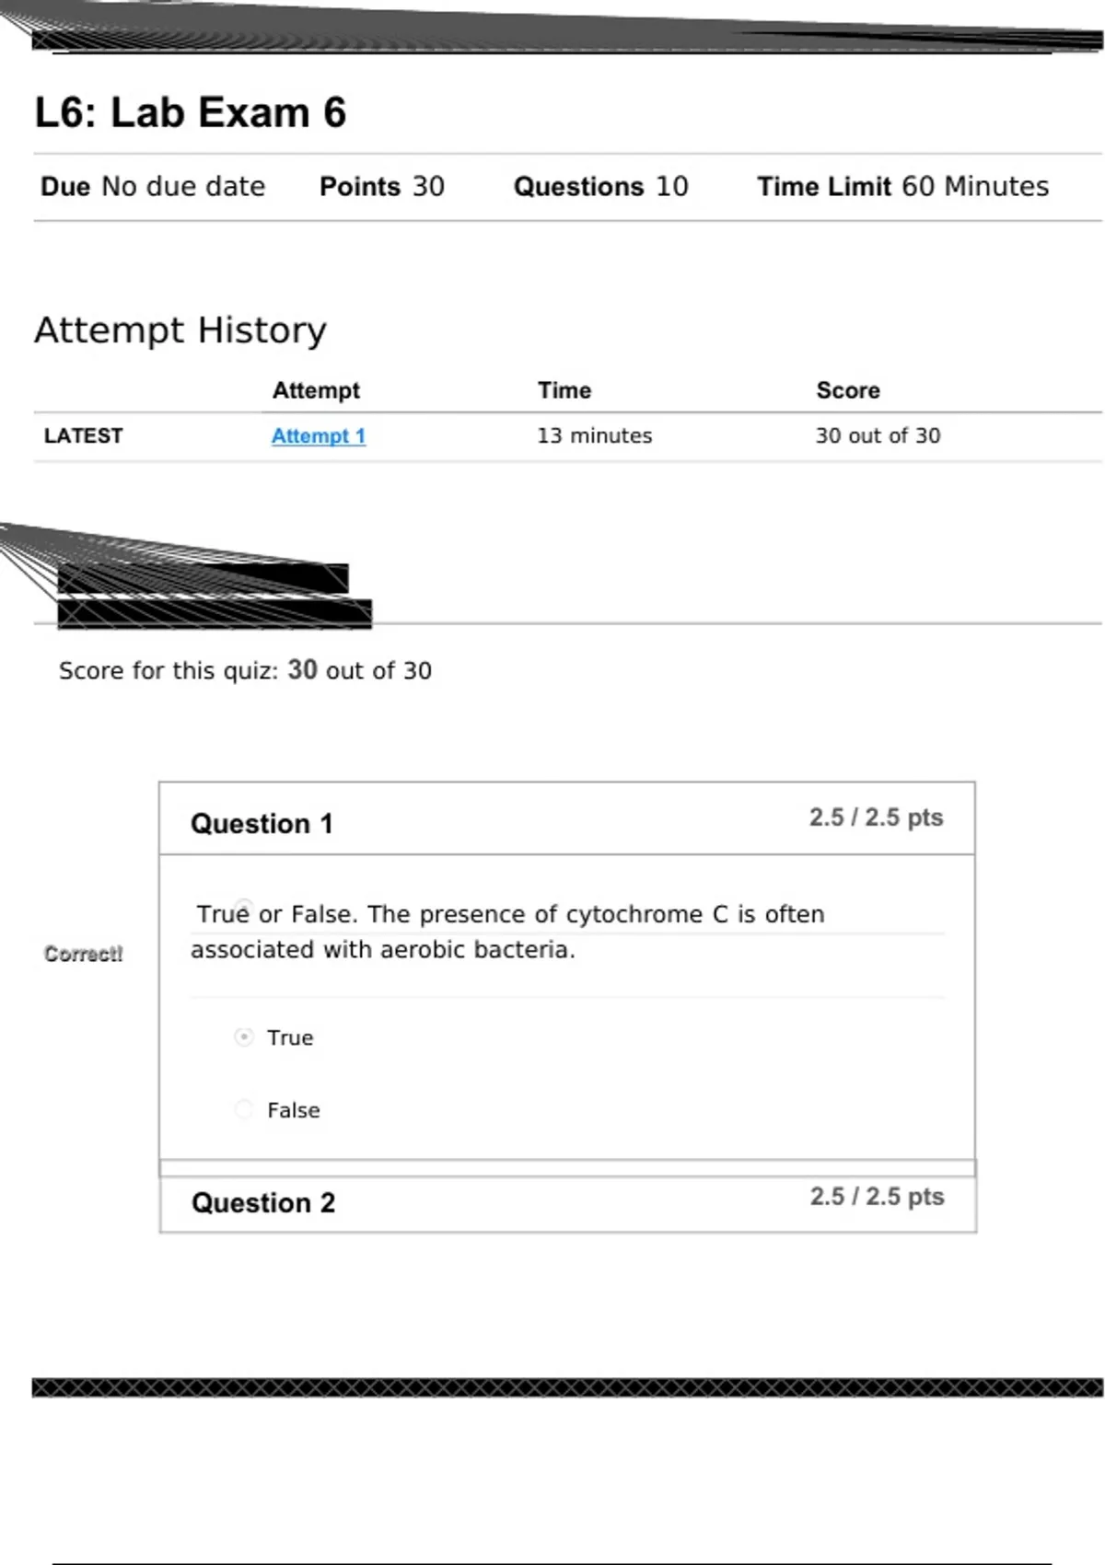Click the Time column header

[x=564, y=390]
